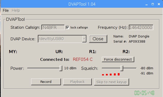Image resolution: width=163 pixels, height=97 pixels.
Task: Click the 10 dBm power value
Action: pyautogui.click(x=70, y=68)
